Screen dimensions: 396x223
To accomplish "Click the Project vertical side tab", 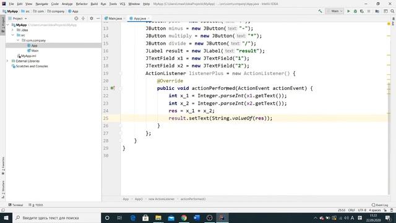I will coord(2,25).
